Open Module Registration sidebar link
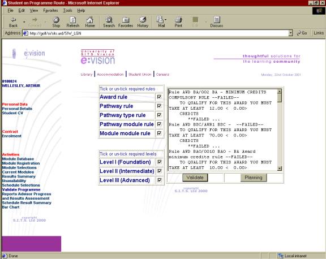Screen dimensions: 326x259 (21, 163)
